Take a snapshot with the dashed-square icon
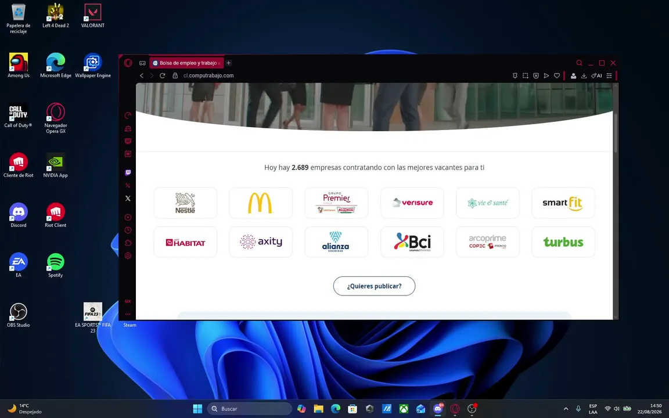 coord(525,75)
